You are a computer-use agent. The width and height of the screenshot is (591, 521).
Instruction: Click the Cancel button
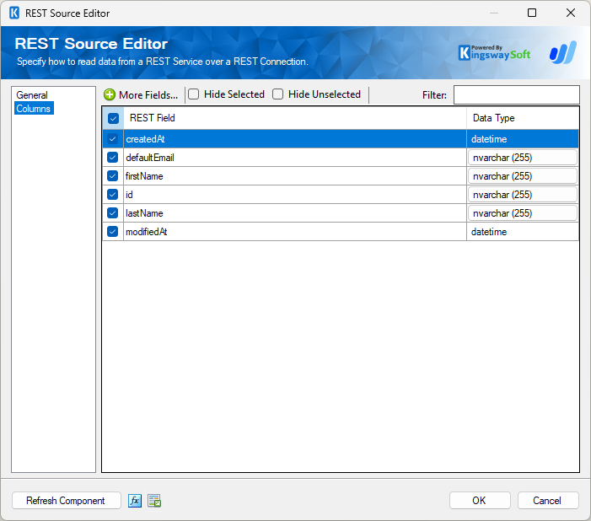click(x=548, y=501)
